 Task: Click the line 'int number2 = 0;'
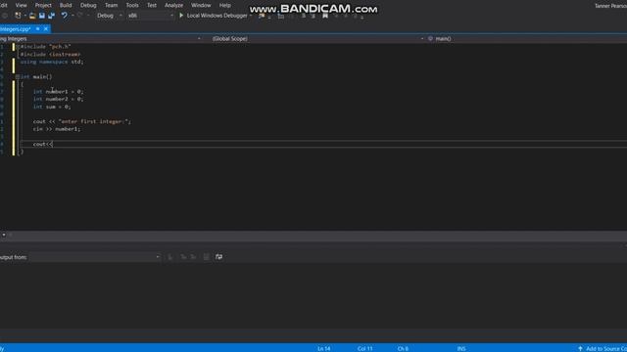pos(59,99)
